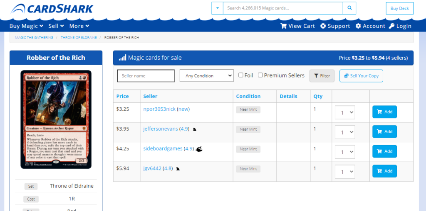Click the Seller name filter field
The width and height of the screenshot is (426, 211).
pos(146,76)
